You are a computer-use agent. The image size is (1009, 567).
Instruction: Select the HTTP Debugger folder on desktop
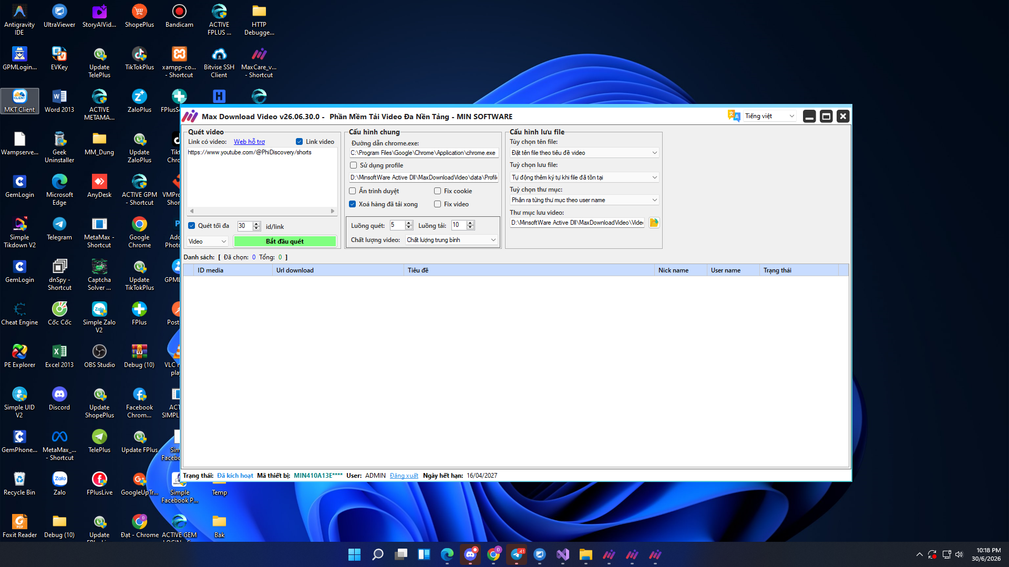point(259,20)
